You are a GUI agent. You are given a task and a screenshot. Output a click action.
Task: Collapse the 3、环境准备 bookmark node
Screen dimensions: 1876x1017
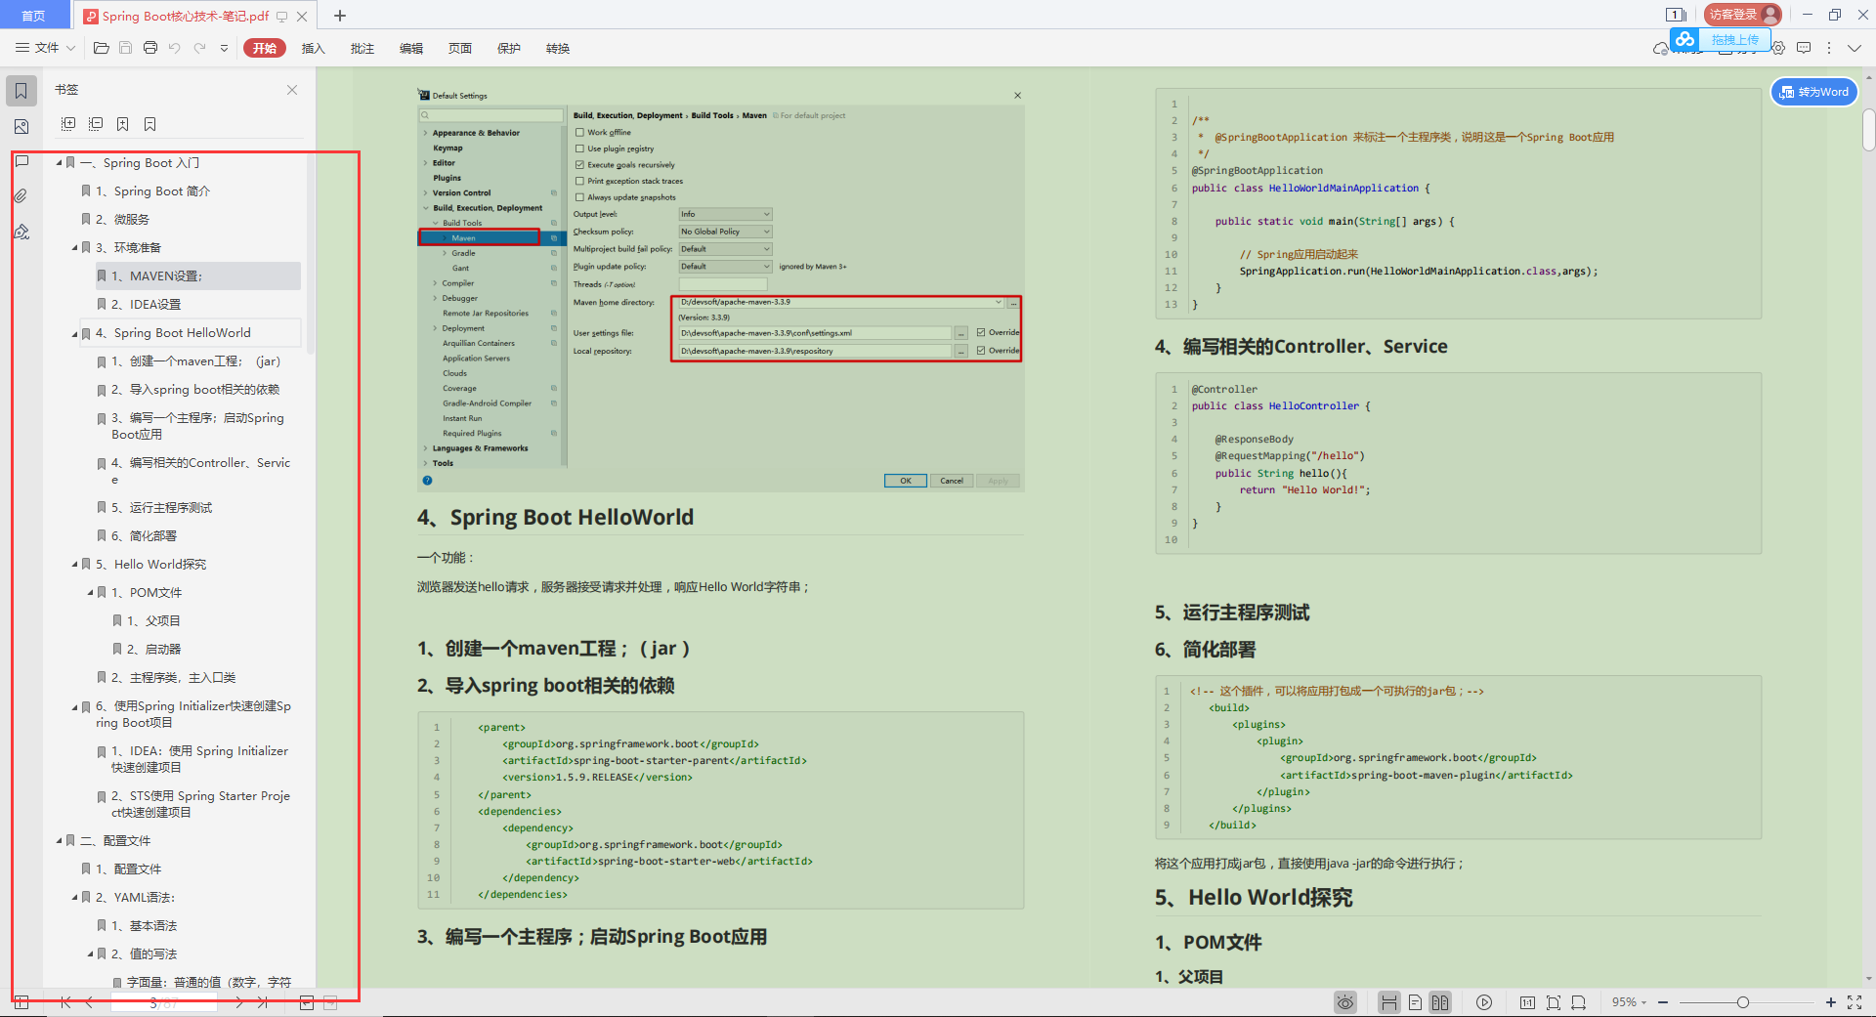(74, 248)
